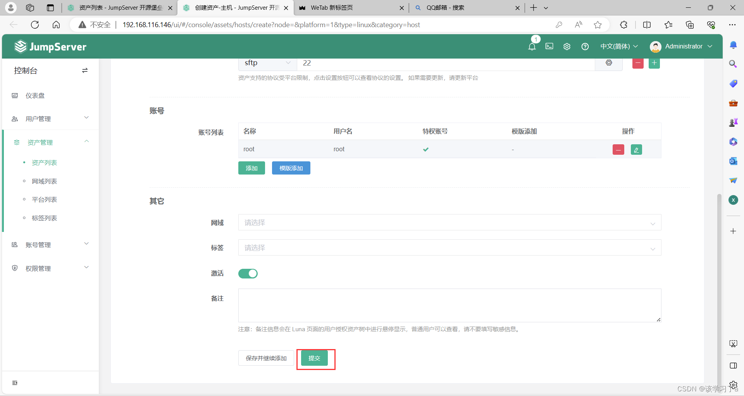The image size is (744, 396).
Task: Add a new protocol row with plus
Action: (x=654, y=63)
